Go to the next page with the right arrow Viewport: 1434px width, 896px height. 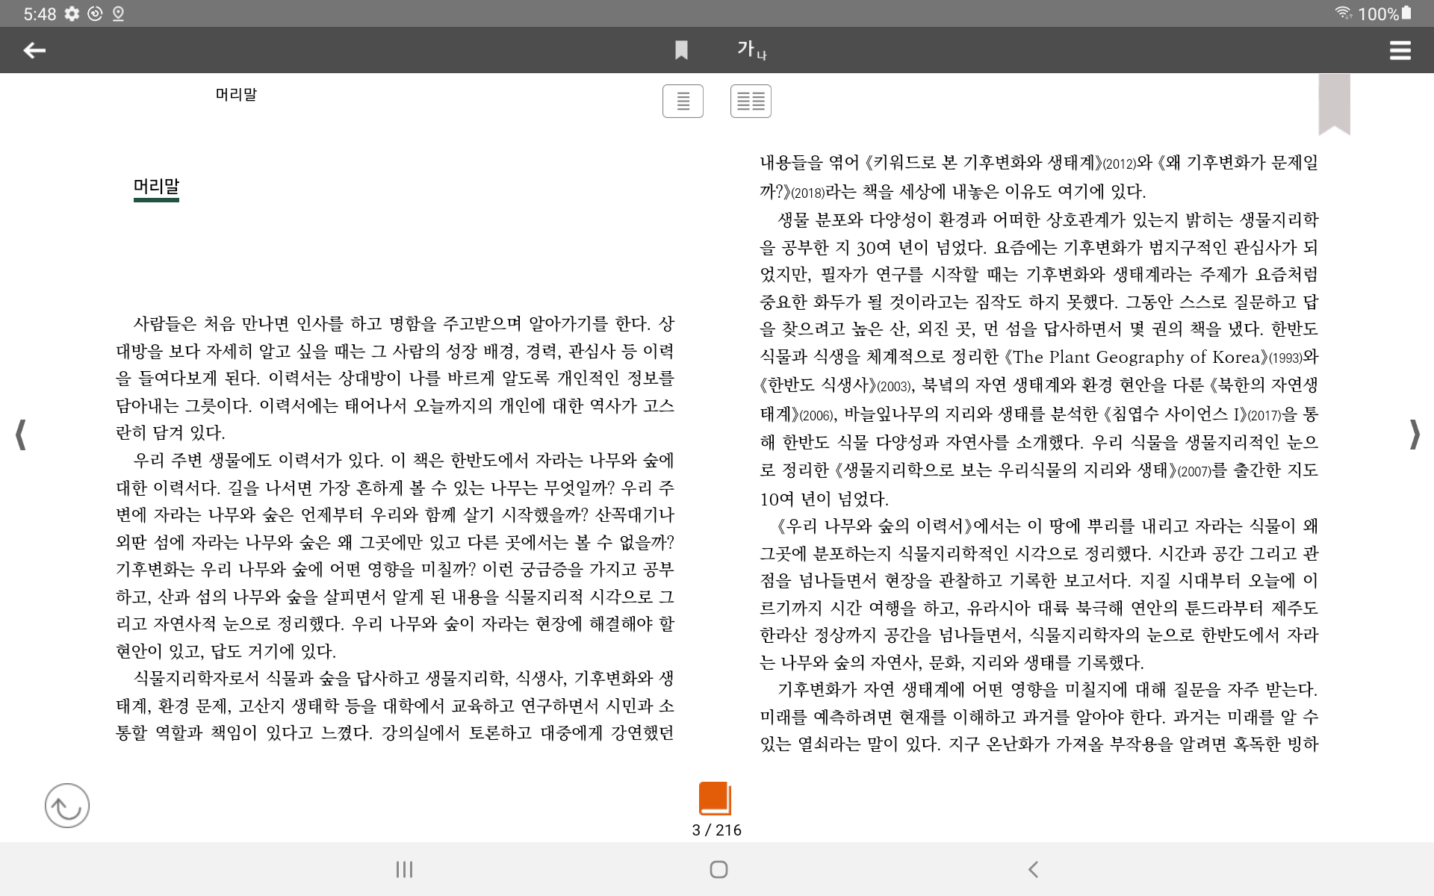click(x=1414, y=434)
